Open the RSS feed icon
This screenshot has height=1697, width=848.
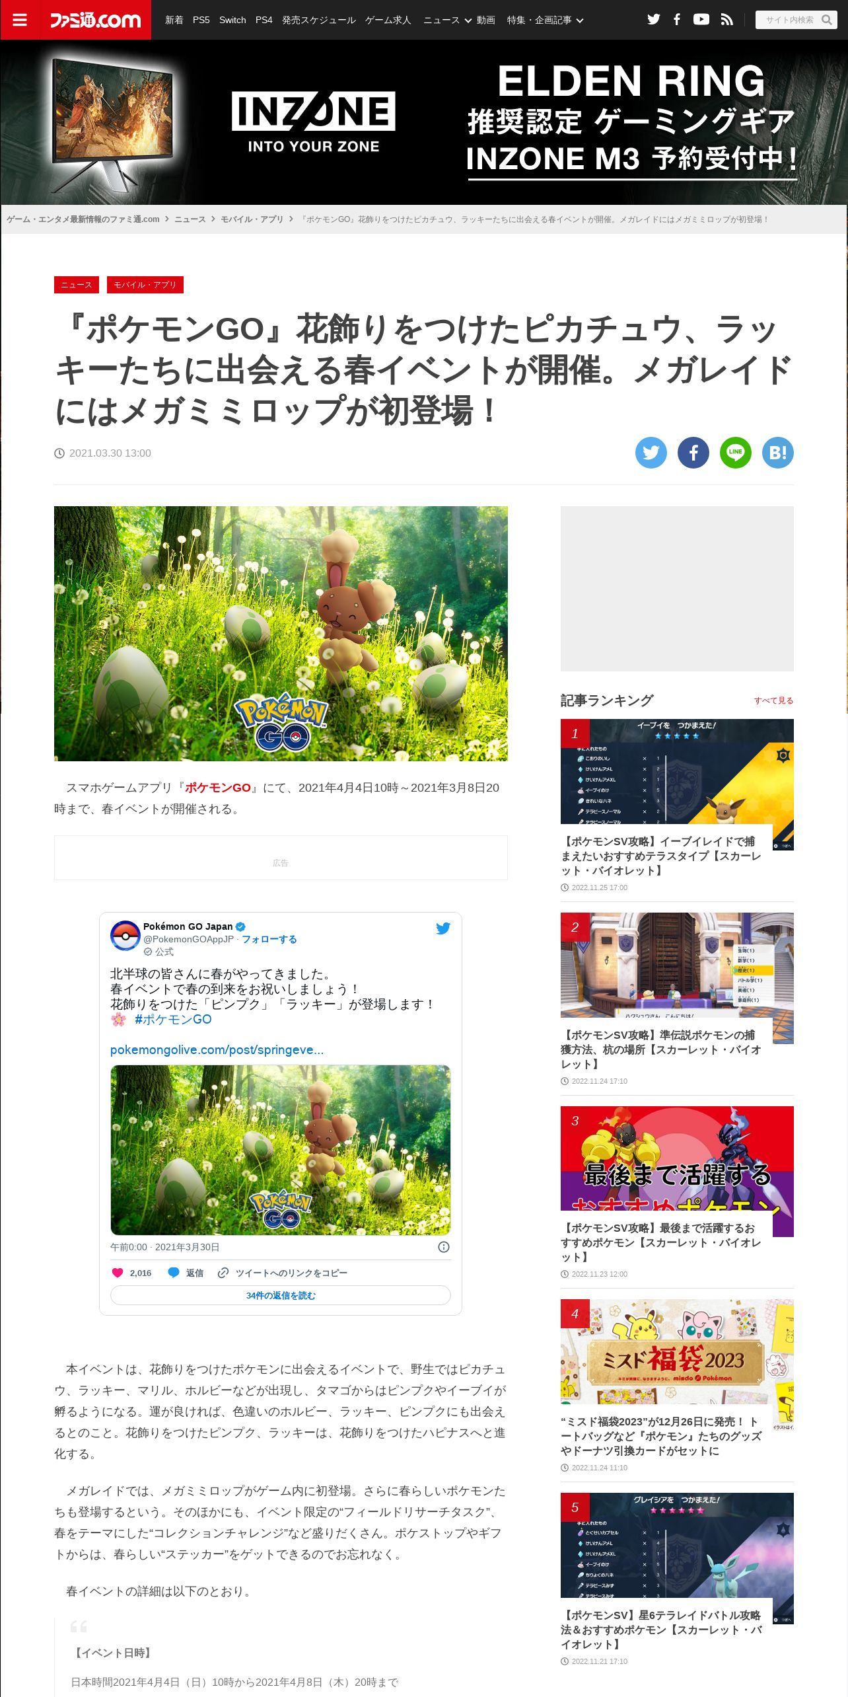click(727, 20)
